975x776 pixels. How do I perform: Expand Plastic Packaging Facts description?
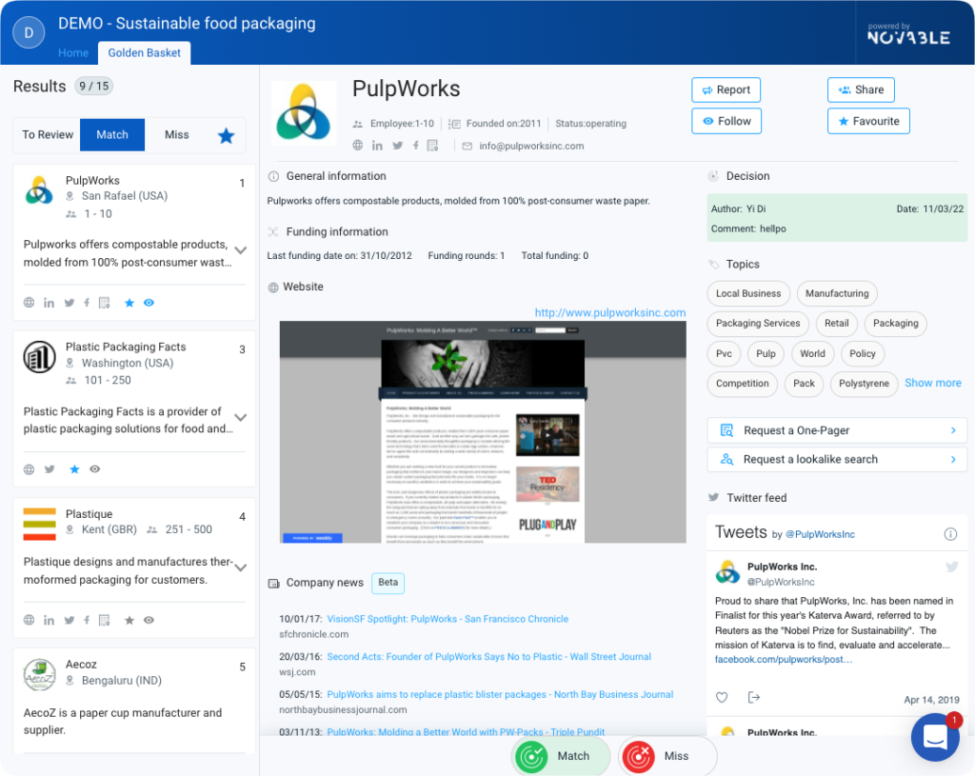click(241, 417)
